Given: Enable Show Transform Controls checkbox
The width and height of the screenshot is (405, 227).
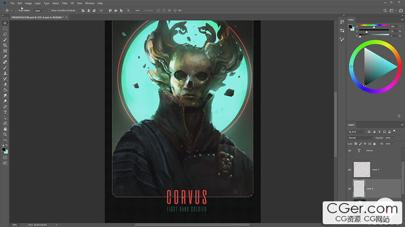Looking at the screenshot, I should point(49,11).
